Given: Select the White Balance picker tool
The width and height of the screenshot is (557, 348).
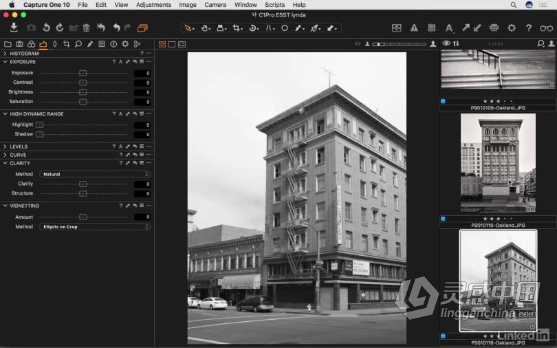Looking at the screenshot, I should [315, 28].
